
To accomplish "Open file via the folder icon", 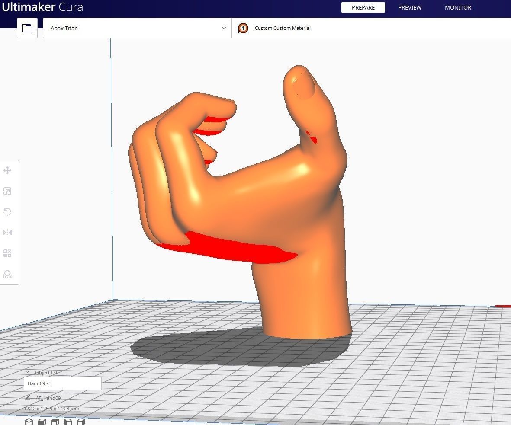I will (x=27, y=28).
